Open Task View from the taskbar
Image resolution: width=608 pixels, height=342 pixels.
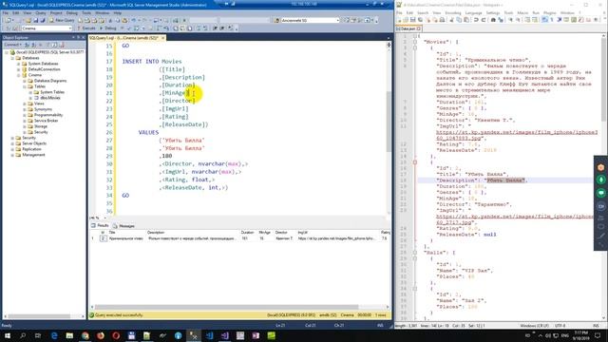tap(38, 335)
